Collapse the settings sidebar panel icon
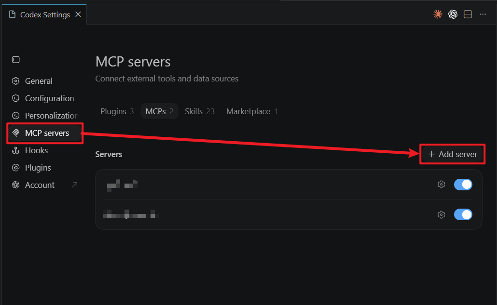 pyautogui.click(x=15, y=59)
